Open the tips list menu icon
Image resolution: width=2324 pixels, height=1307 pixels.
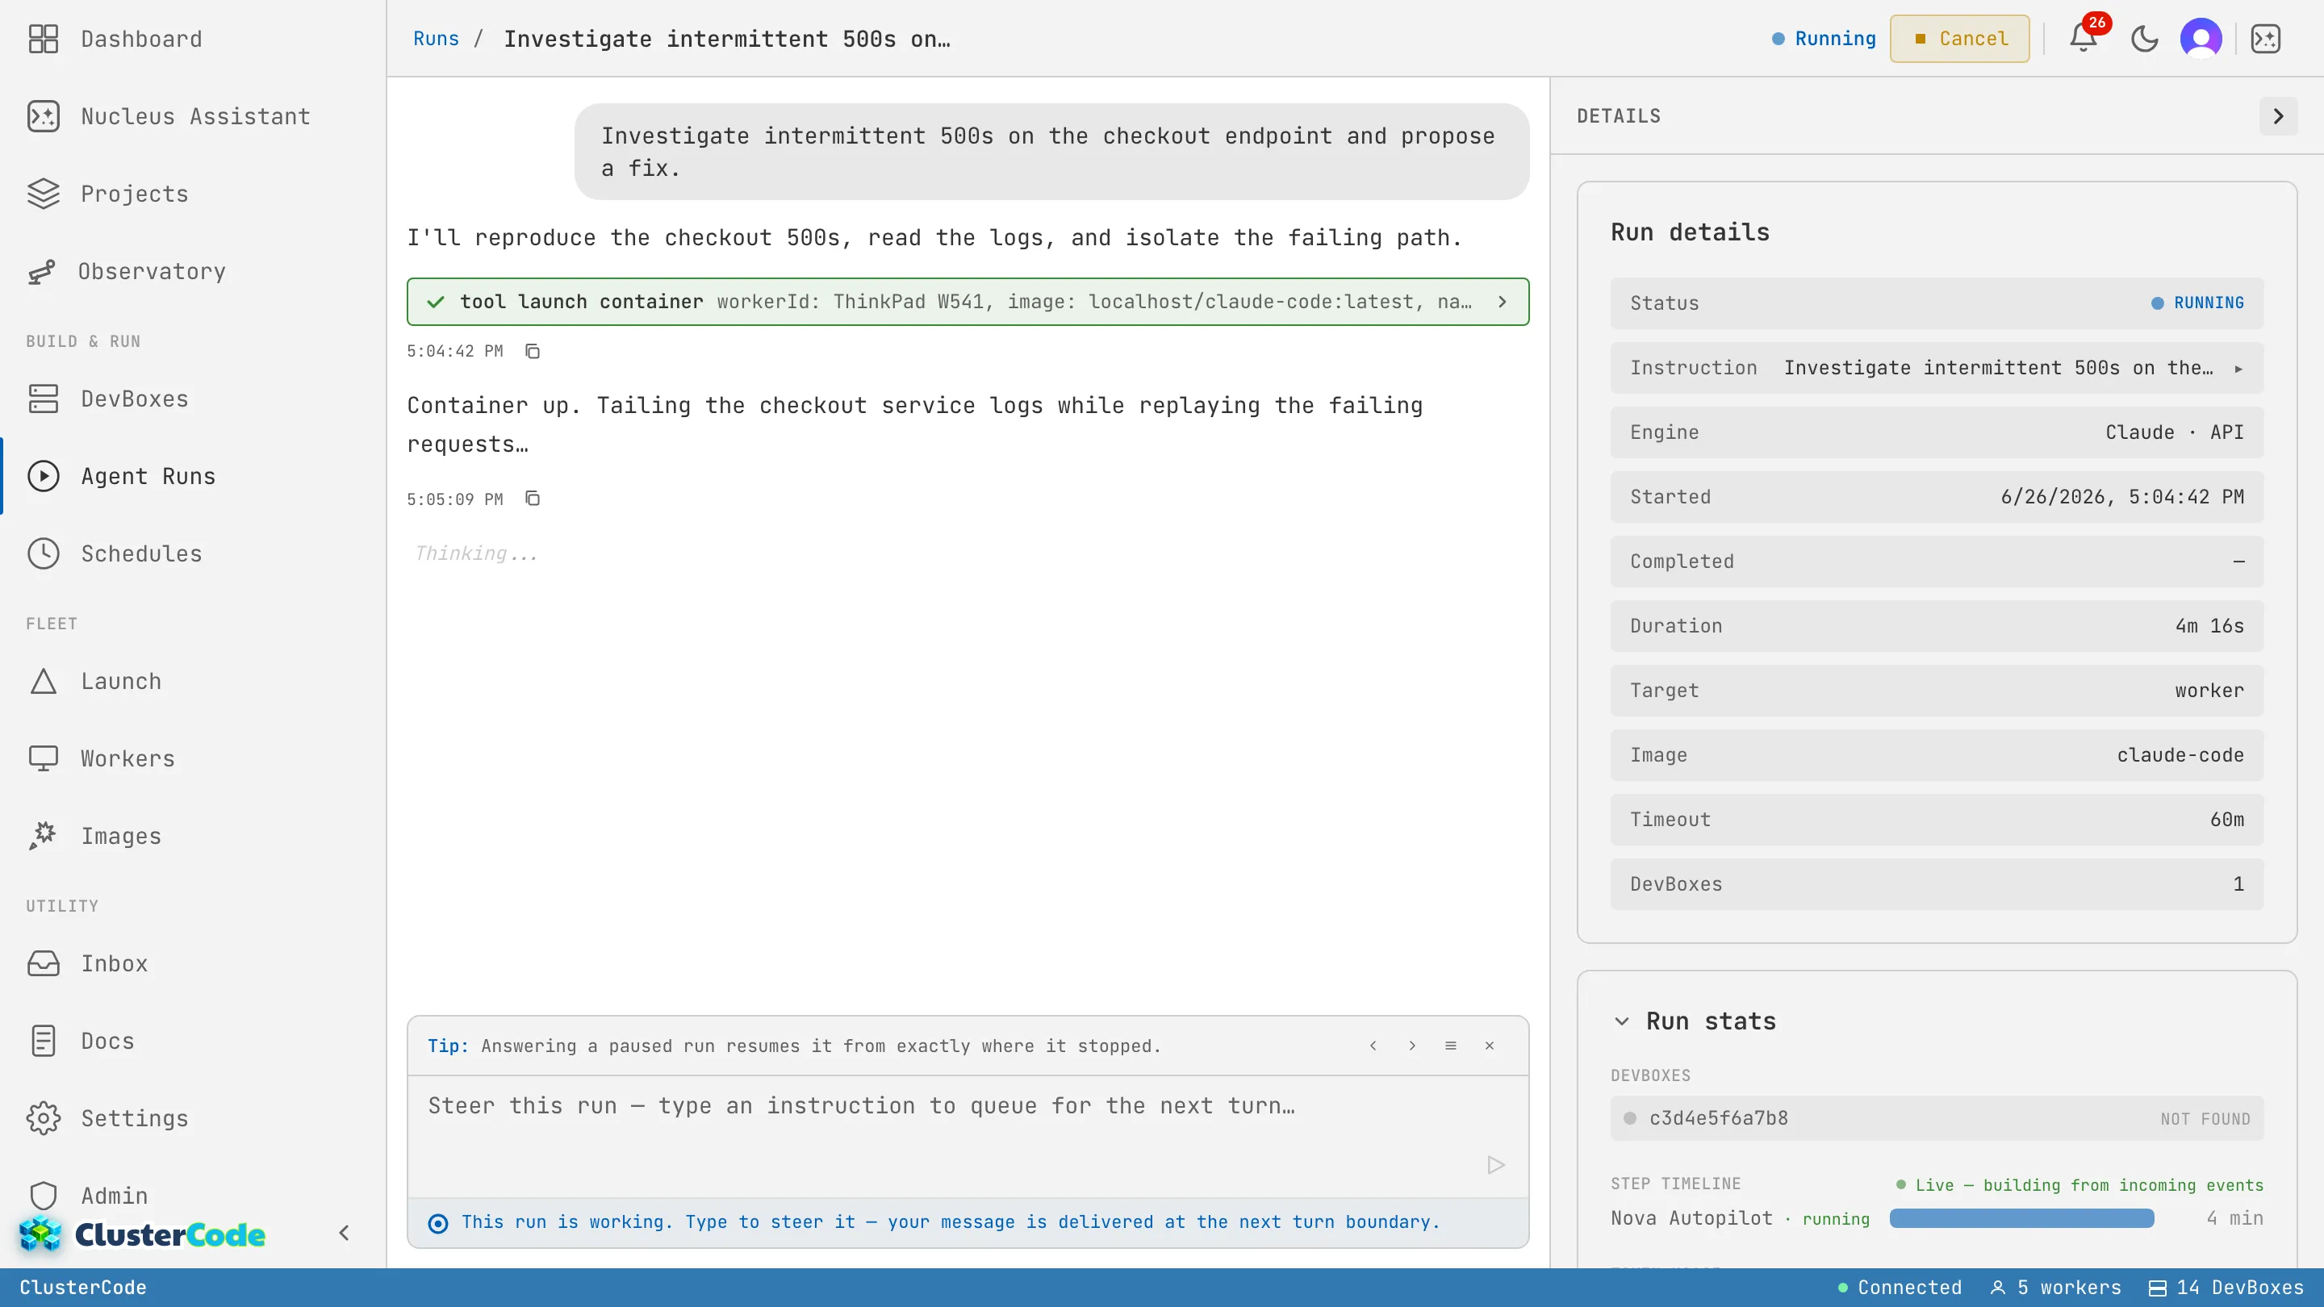1451,1046
